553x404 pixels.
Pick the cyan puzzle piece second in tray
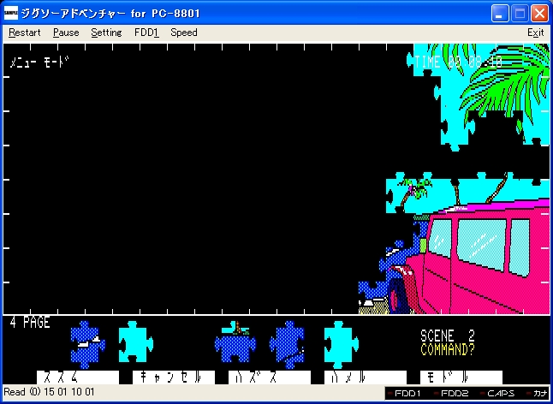tap(134, 342)
